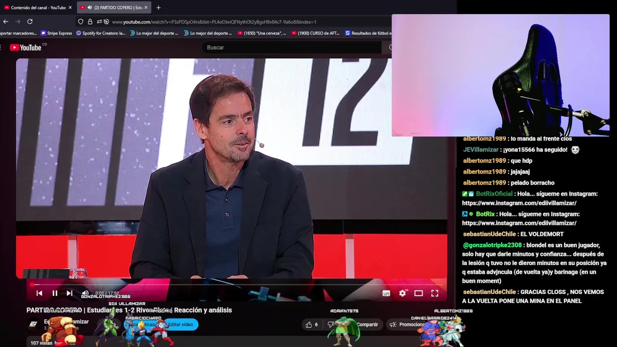Seek on the red video progress bar

click(x=236, y=284)
